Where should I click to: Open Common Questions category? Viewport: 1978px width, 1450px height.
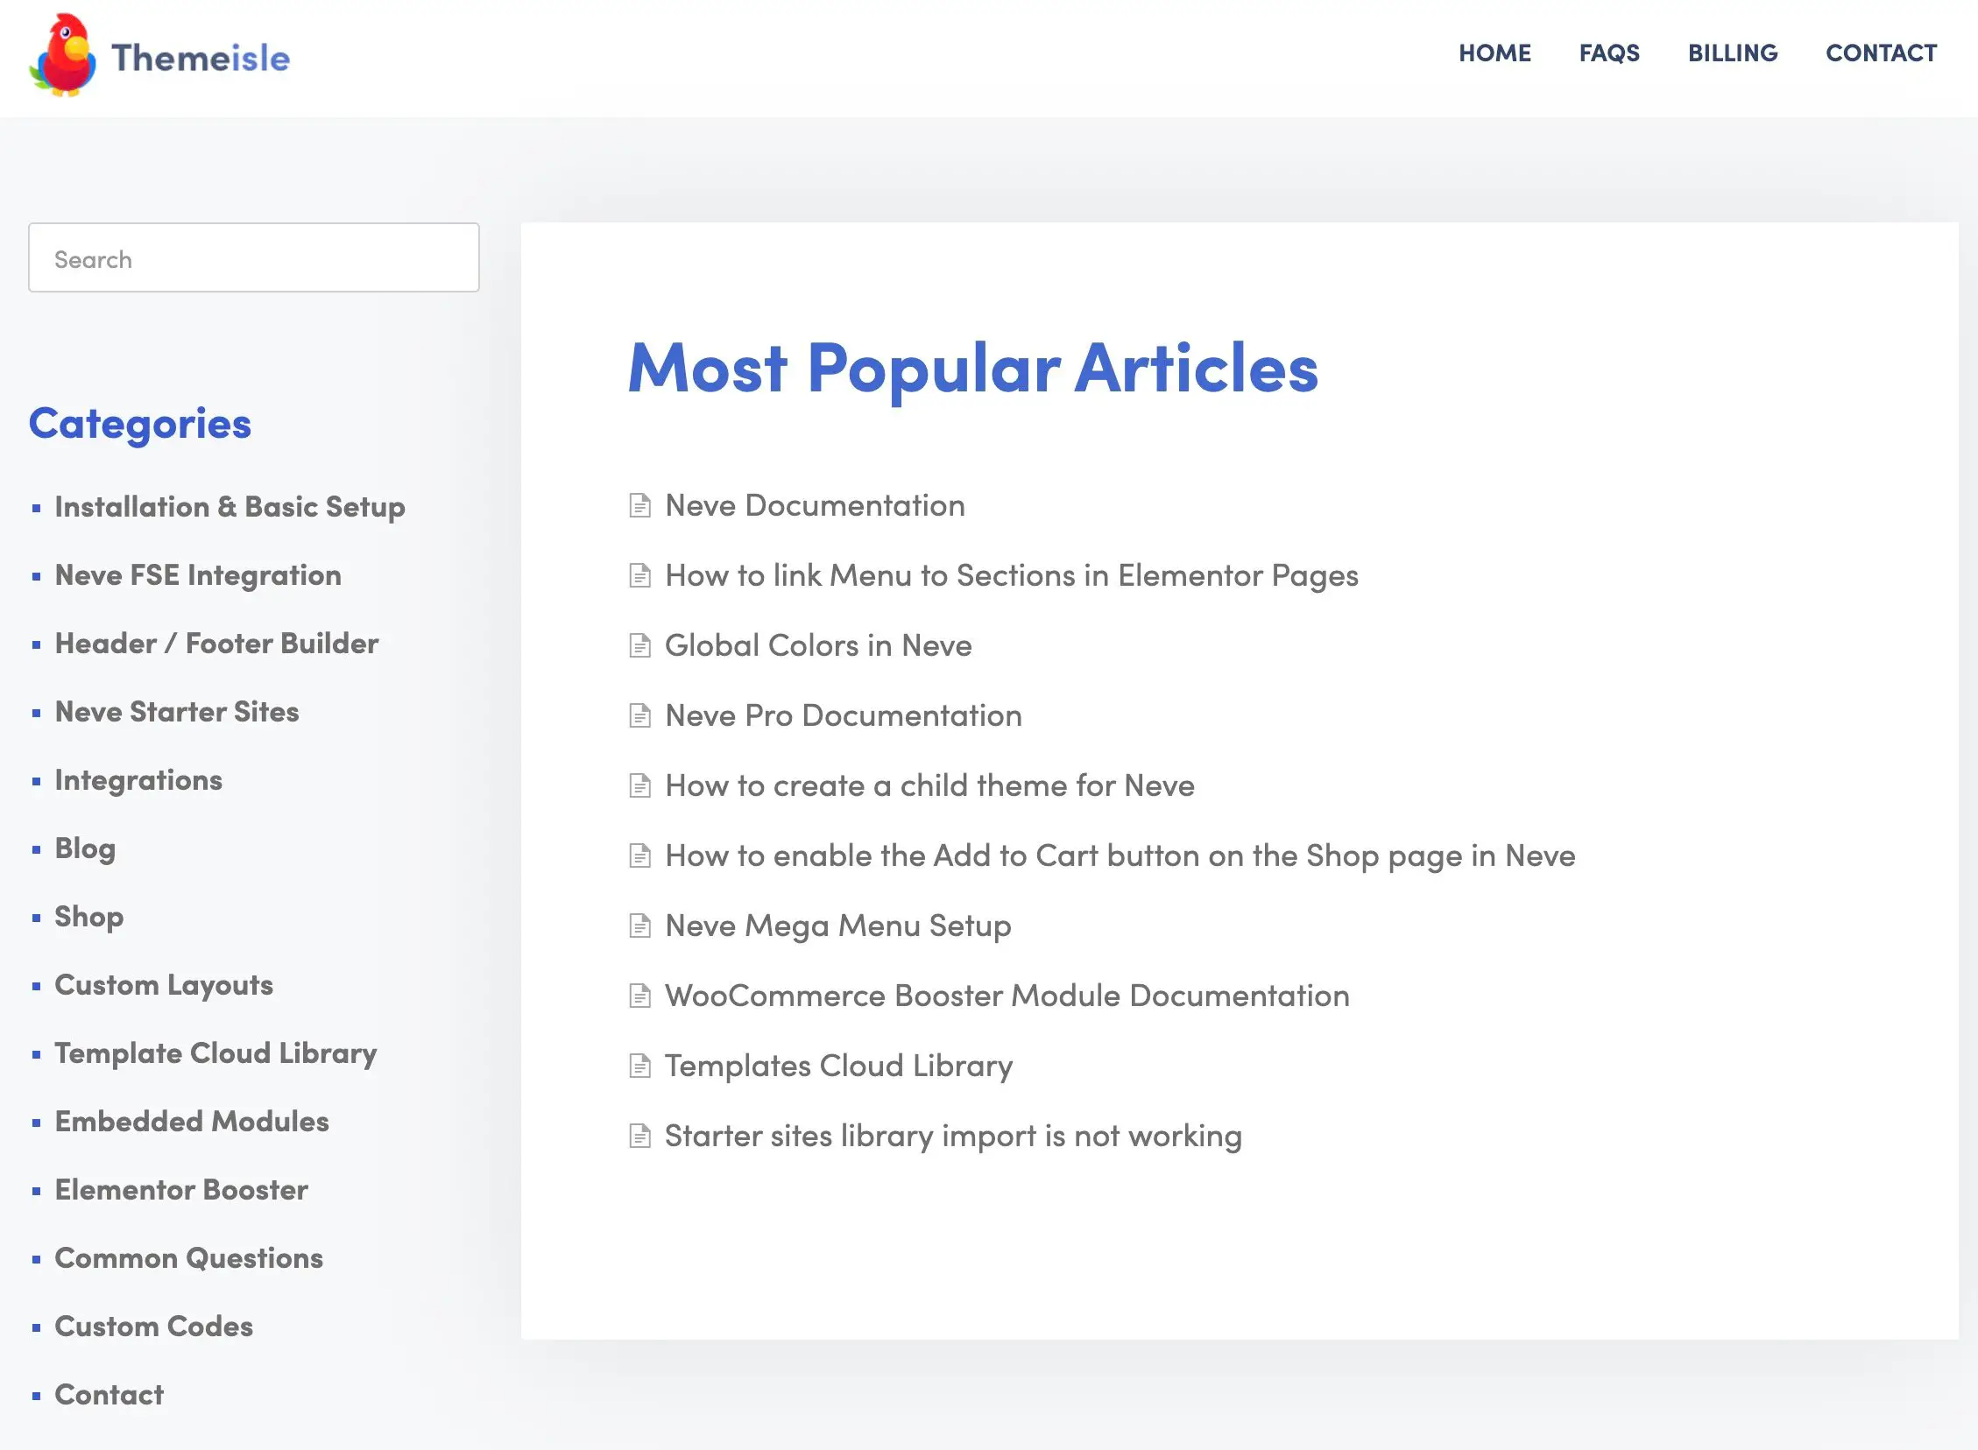pyautogui.click(x=188, y=1258)
